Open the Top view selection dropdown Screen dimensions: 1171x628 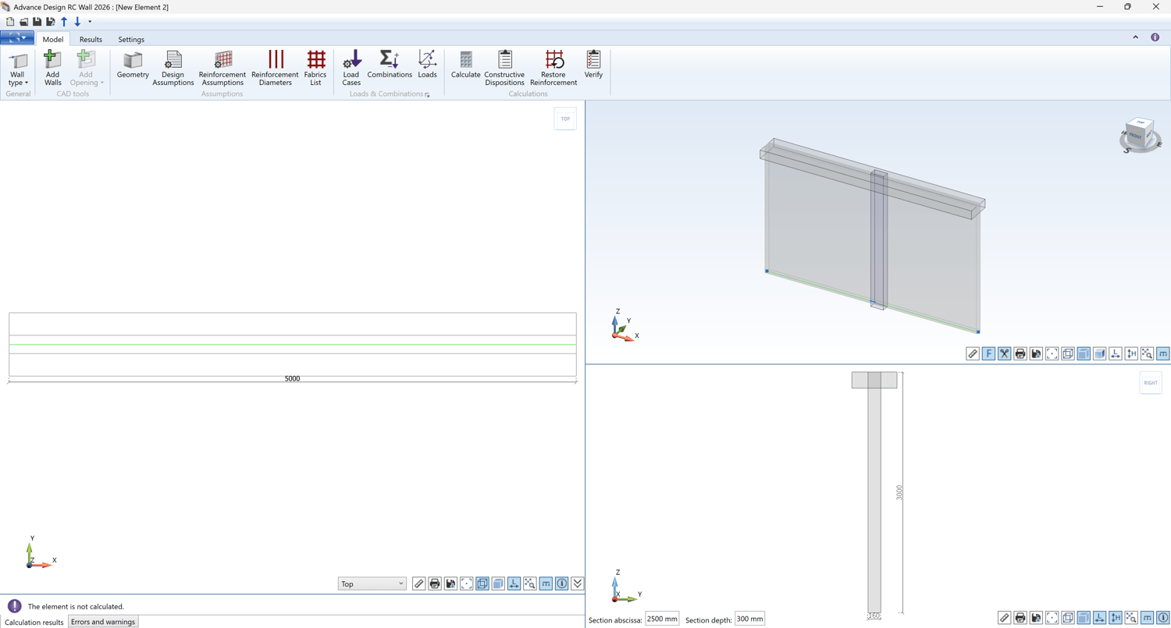point(372,584)
